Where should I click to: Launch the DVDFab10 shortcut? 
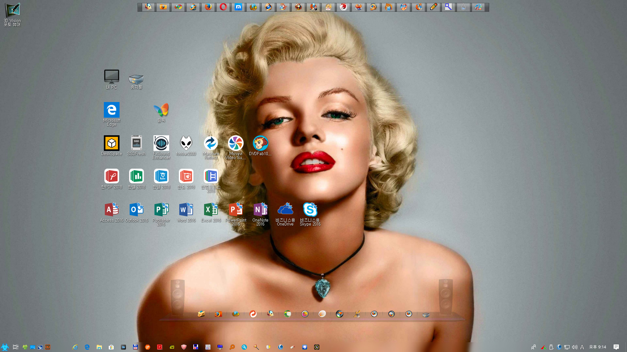pos(260,146)
